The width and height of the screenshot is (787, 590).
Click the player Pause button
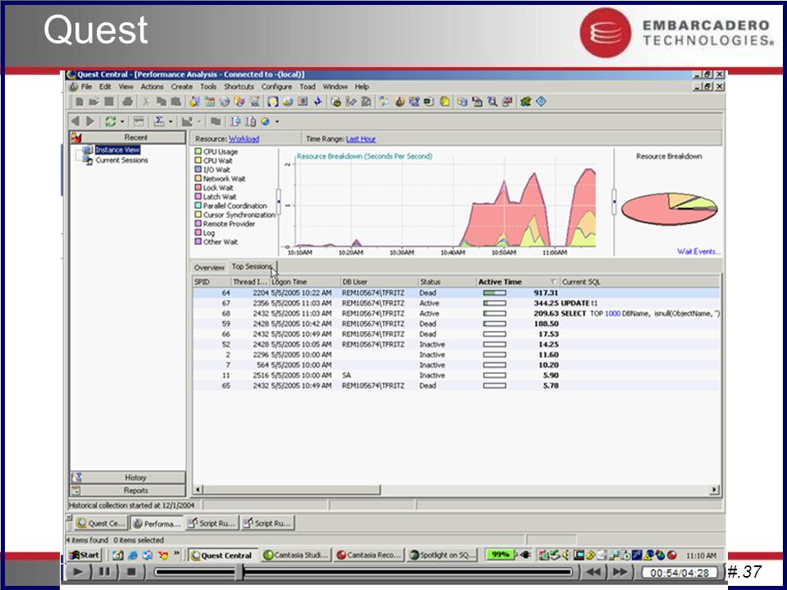(x=104, y=571)
